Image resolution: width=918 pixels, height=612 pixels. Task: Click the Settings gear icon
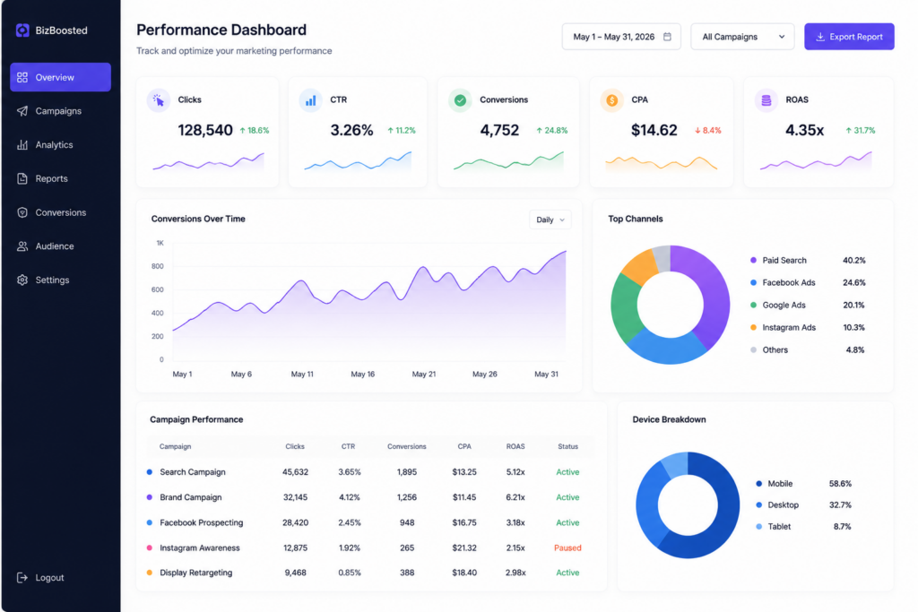pos(22,280)
